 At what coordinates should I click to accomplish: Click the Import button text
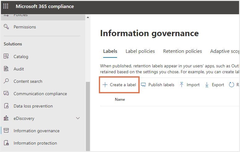click(193, 85)
